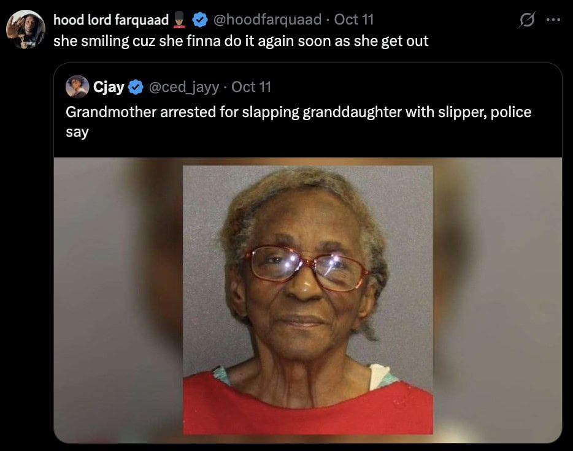Open the Cjay display name link
The image size is (573, 451).
[109, 87]
